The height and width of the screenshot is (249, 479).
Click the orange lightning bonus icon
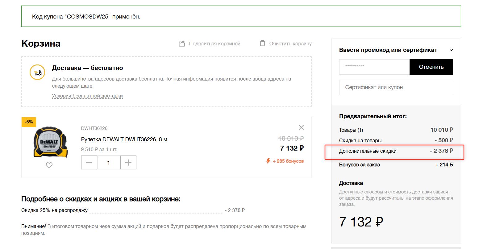point(268,161)
